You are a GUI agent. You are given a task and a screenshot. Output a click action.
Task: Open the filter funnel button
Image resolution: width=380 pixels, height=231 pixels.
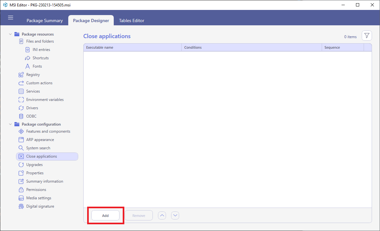(x=367, y=36)
